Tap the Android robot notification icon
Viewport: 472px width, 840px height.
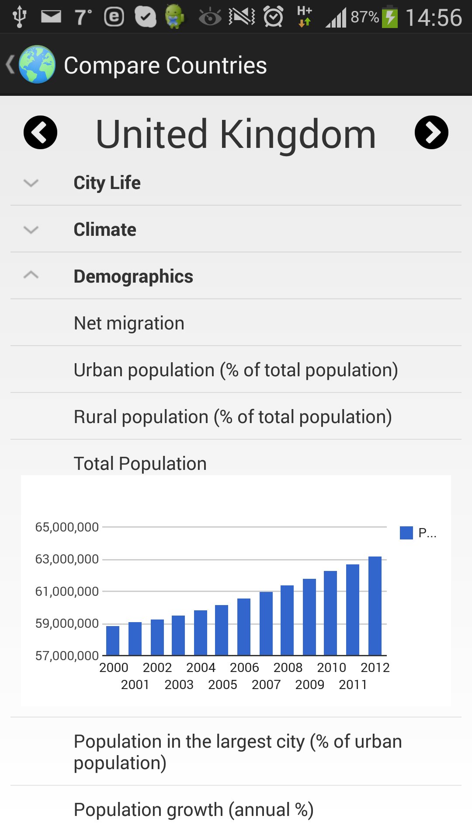coord(174,17)
